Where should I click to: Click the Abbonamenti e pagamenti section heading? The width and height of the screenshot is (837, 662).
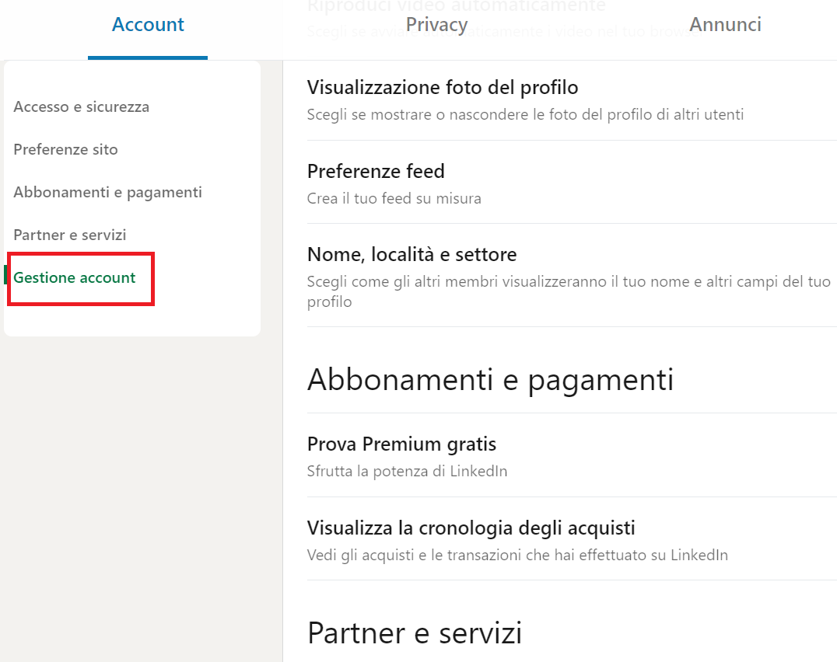490,380
